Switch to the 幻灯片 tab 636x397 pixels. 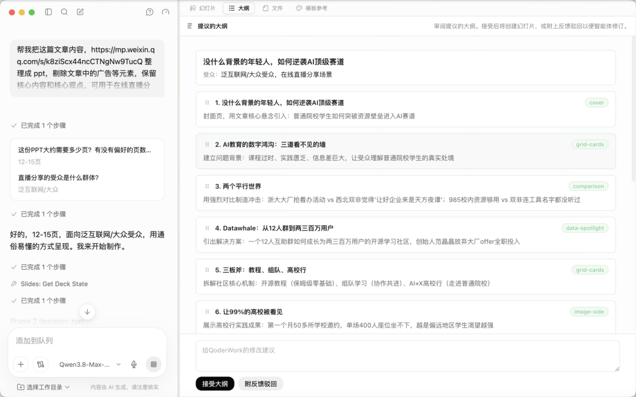203,8
